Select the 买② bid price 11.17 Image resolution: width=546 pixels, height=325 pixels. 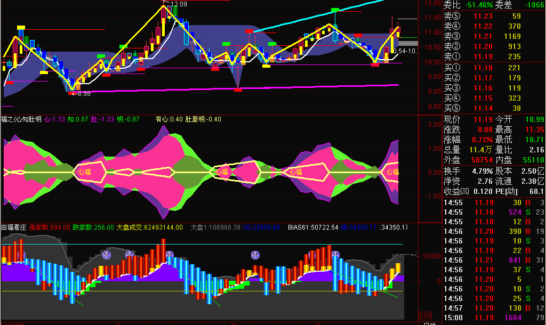pos(483,78)
